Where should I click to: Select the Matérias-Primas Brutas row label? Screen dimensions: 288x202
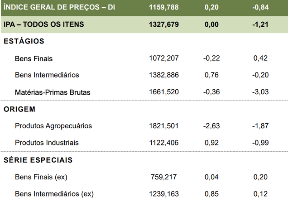coord(53,92)
